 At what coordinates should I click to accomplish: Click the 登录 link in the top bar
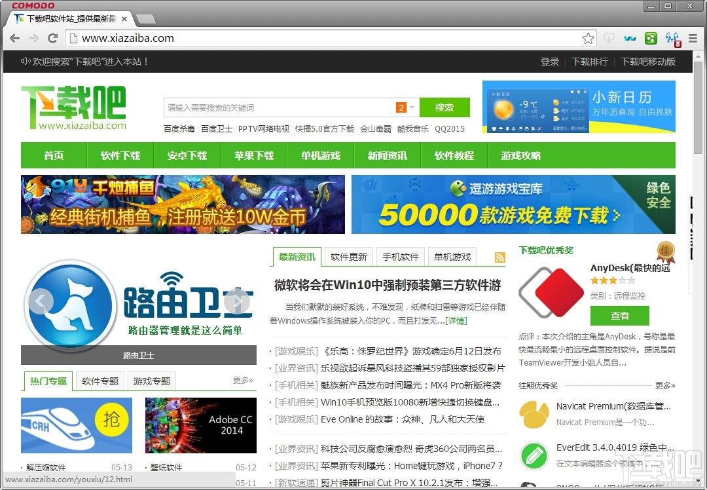[550, 62]
